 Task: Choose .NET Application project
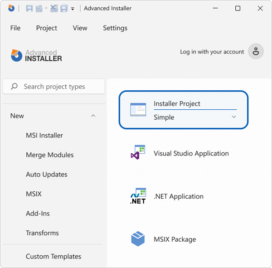[x=179, y=196]
